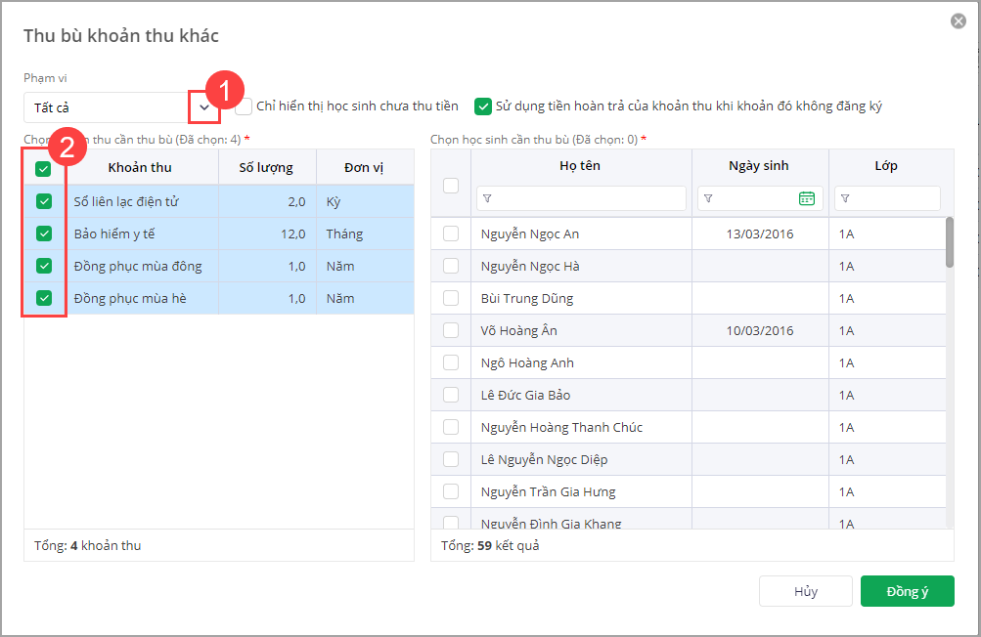Click the name Ngô Hoàng Anh

527,362
